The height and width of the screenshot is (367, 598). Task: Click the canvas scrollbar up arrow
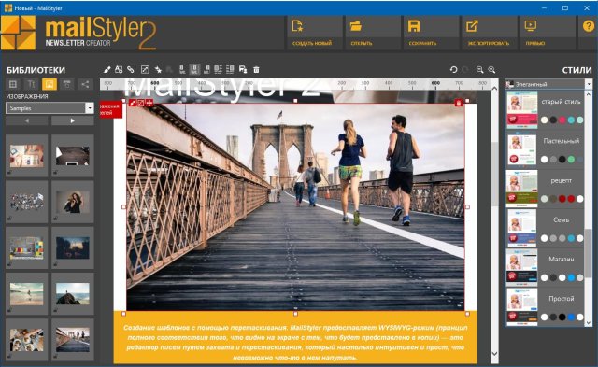tap(494, 89)
